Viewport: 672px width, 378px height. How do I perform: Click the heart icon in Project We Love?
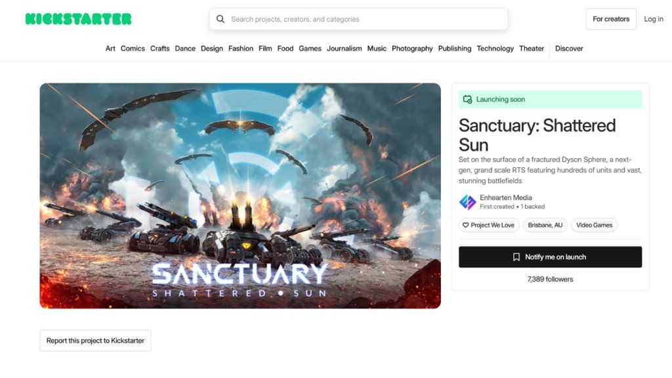[x=465, y=225]
